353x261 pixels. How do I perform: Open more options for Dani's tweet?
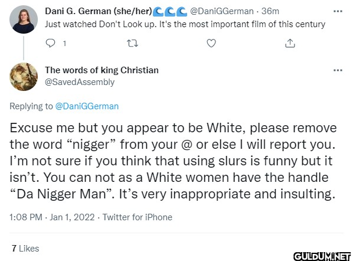(x=338, y=11)
